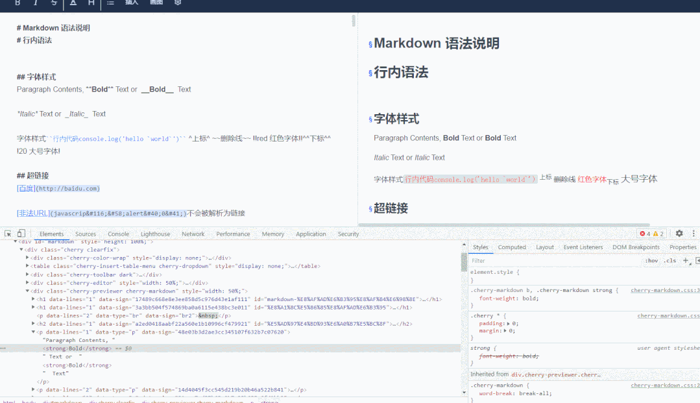Open the Cherry editor settings gear
This screenshot has height=403, width=700.
tap(178, 3)
